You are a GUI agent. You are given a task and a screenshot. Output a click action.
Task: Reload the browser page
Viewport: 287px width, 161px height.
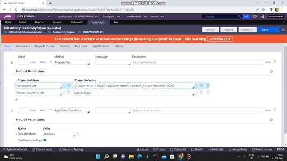pyautogui.click(x=16, y=10)
